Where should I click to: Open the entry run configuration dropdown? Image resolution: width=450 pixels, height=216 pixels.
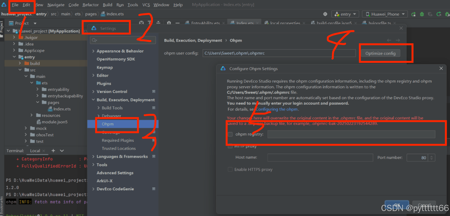[x=345, y=14]
